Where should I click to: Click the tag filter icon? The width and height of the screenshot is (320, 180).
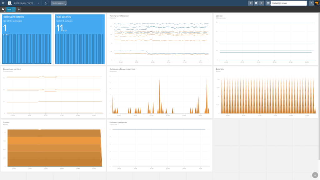point(3,9)
